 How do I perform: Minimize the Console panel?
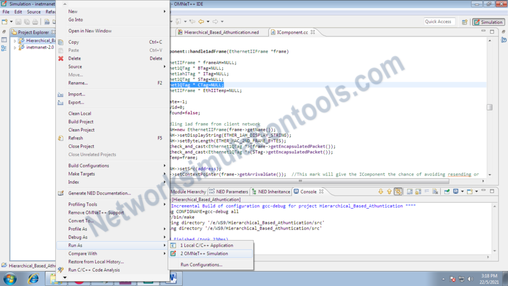[484, 191]
